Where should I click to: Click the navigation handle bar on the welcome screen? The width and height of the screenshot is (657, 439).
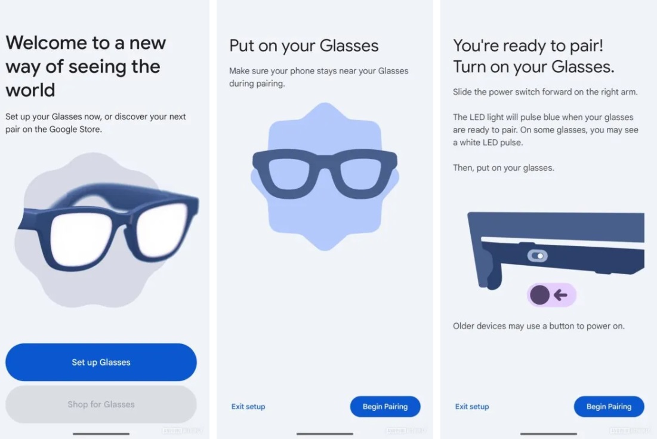pyautogui.click(x=101, y=434)
